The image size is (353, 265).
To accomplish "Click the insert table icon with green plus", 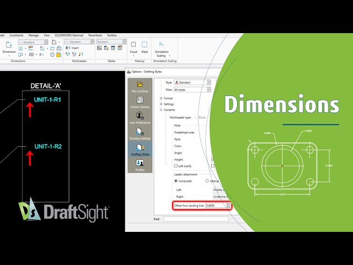I will (99, 48).
